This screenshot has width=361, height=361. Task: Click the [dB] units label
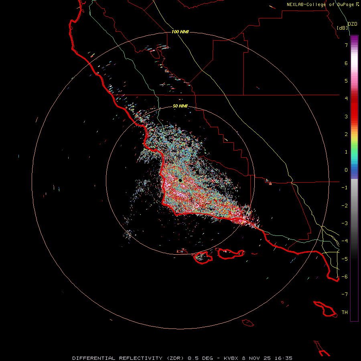(343, 28)
